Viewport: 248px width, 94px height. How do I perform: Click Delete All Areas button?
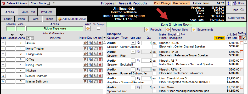(14, 3)
